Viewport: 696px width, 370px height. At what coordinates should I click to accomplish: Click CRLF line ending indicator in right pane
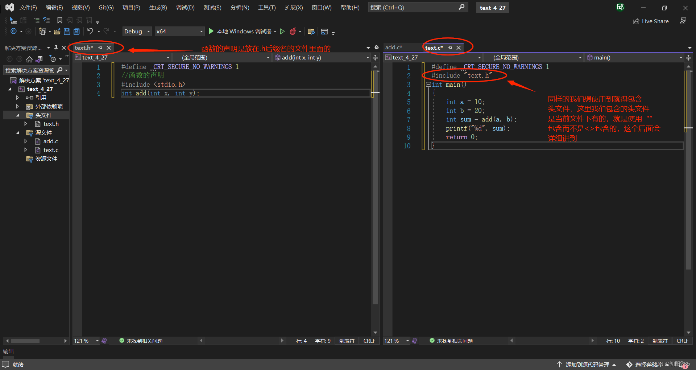pos(682,341)
